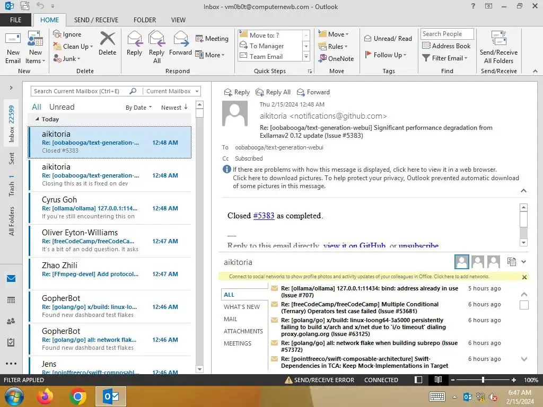
Task: Select MEETINGS in people pane
Action: [238, 343]
